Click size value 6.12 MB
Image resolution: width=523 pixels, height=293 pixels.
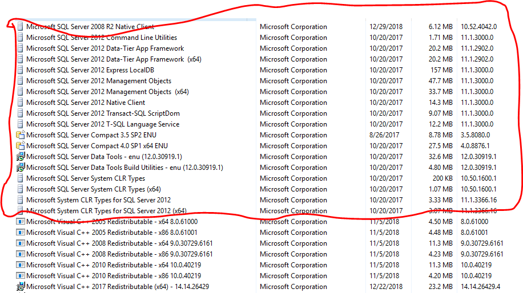click(x=441, y=27)
